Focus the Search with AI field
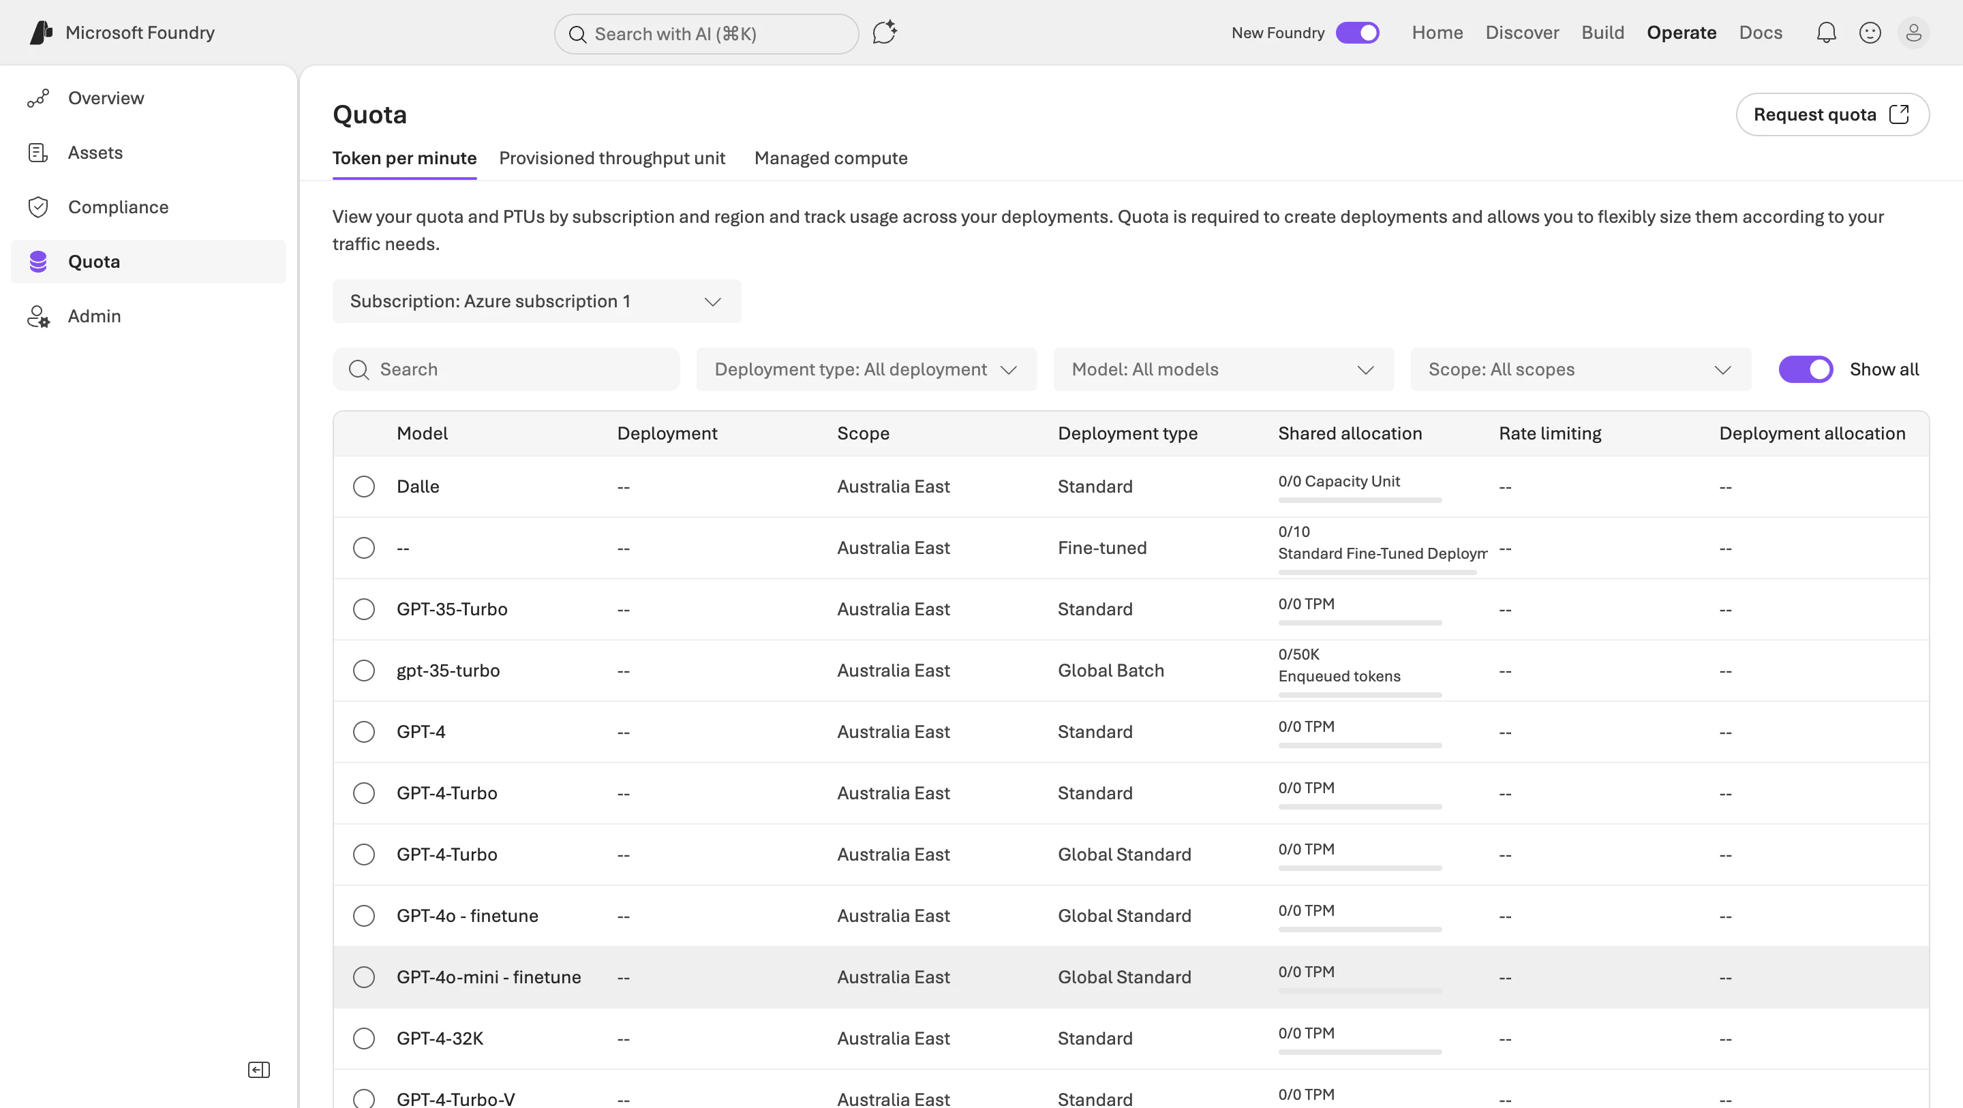 (x=706, y=34)
